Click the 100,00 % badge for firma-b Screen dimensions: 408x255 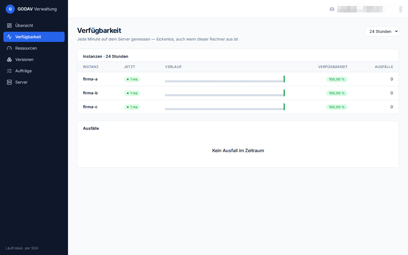337,93
